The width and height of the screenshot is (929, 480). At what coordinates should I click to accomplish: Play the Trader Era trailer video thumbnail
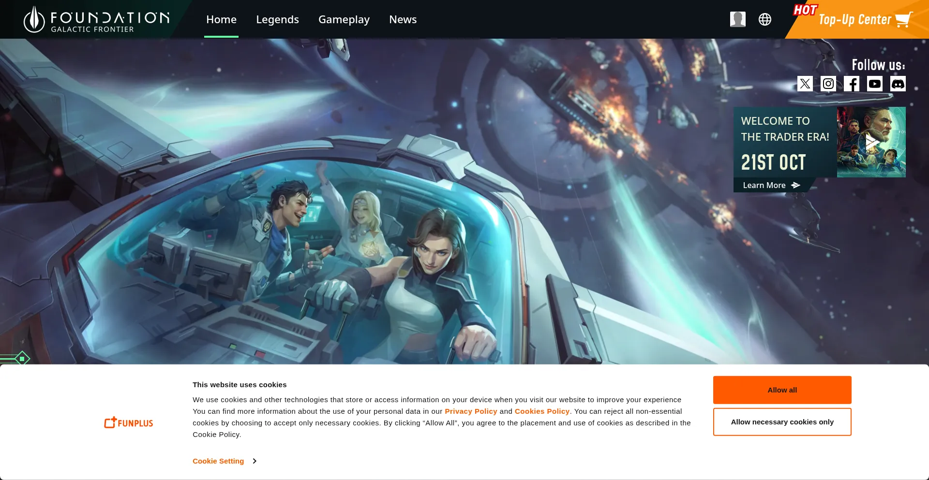(871, 142)
